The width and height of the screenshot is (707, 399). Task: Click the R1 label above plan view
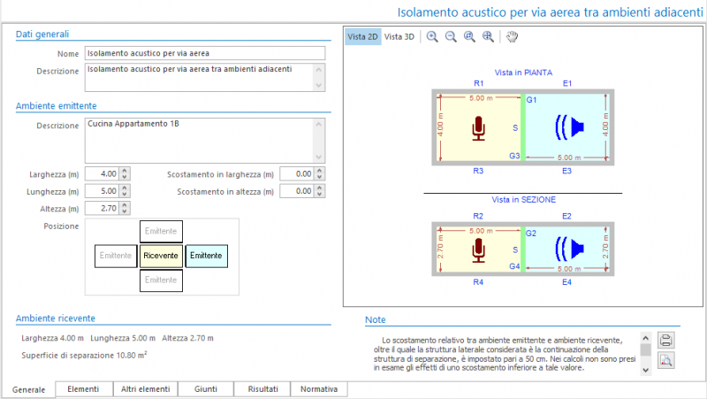pos(478,83)
